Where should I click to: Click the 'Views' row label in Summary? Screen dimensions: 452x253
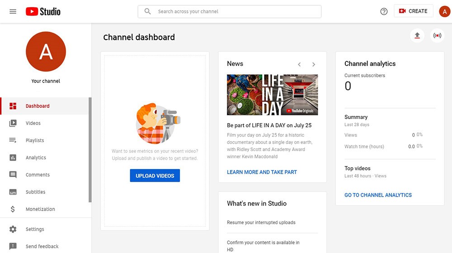(351, 135)
